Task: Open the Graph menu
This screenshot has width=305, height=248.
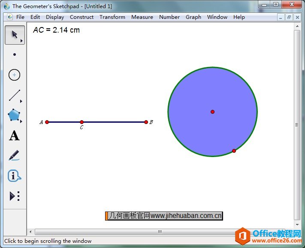Action: (193, 17)
